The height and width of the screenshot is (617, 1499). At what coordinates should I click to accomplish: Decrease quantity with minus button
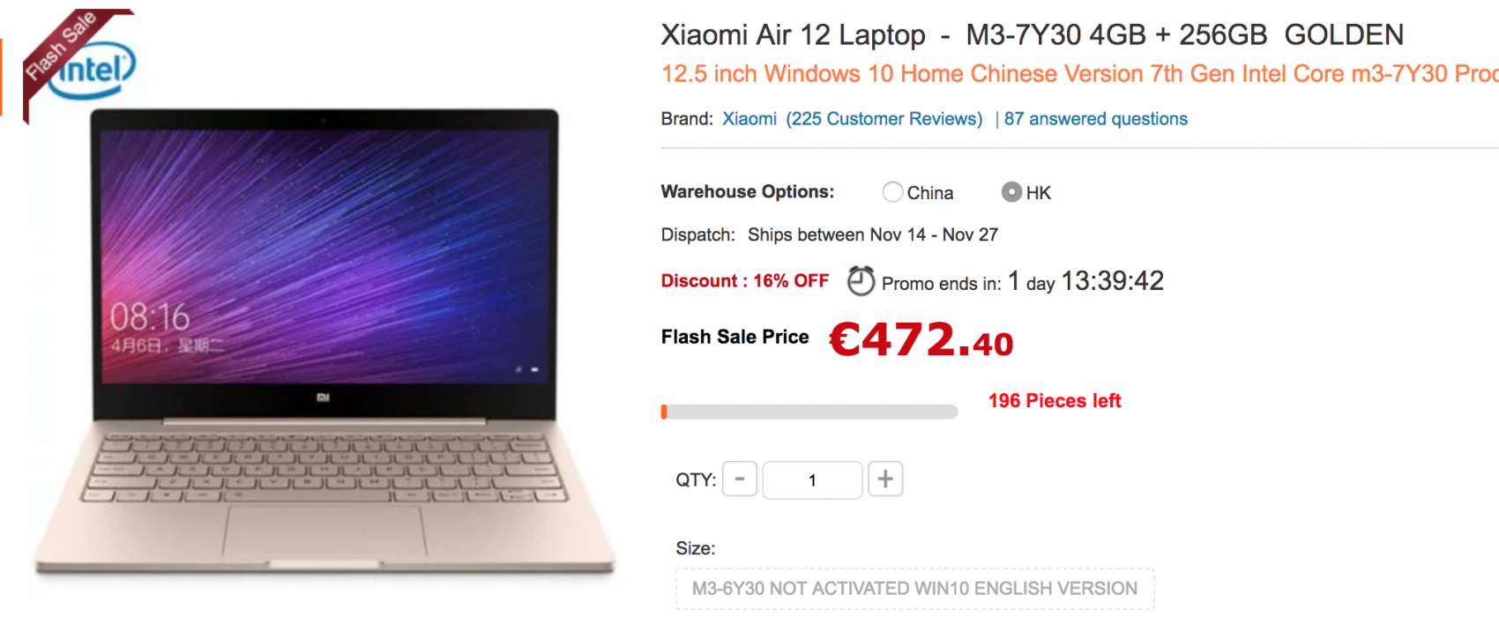pyautogui.click(x=740, y=479)
